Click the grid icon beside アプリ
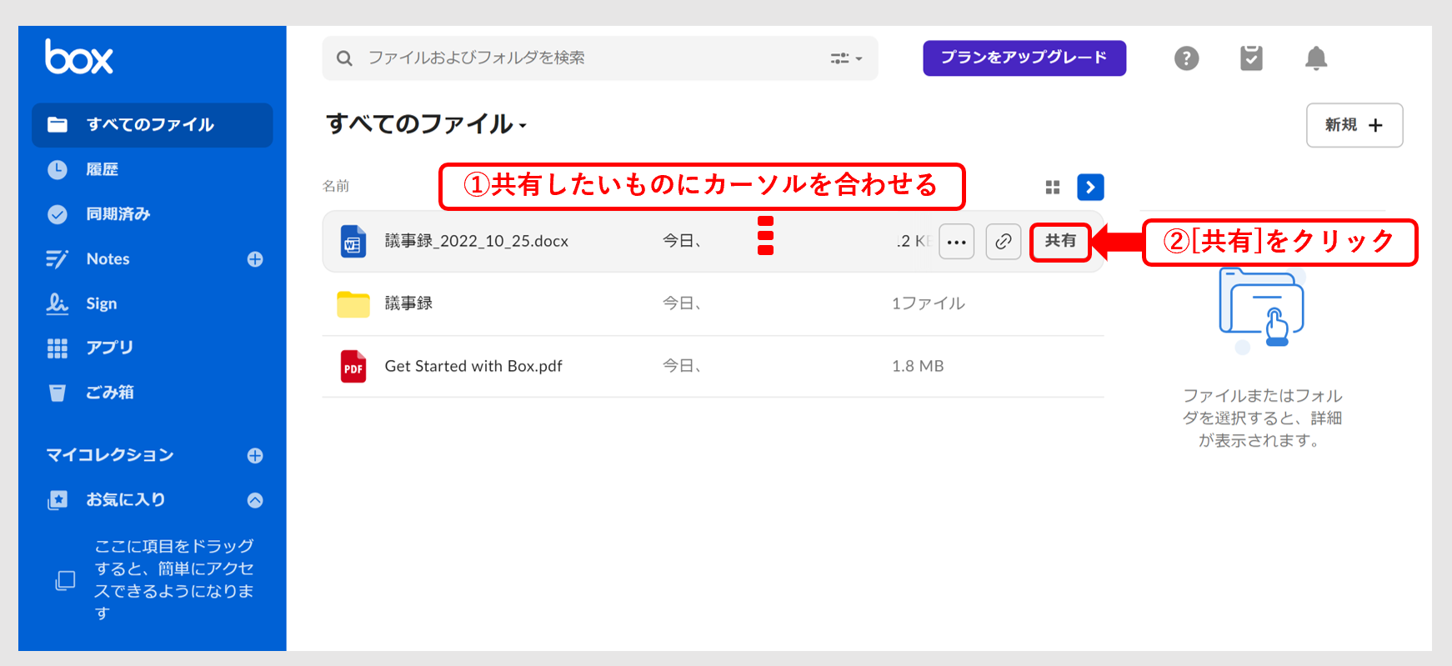The width and height of the screenshot is (1452, 666). tap(57, 348)
